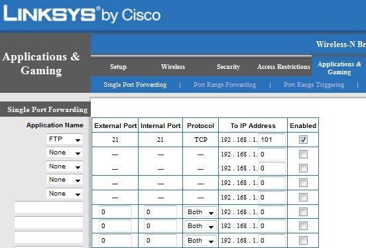
Task: Click the TCP protocol value for FTP
Action: point(201,140)
